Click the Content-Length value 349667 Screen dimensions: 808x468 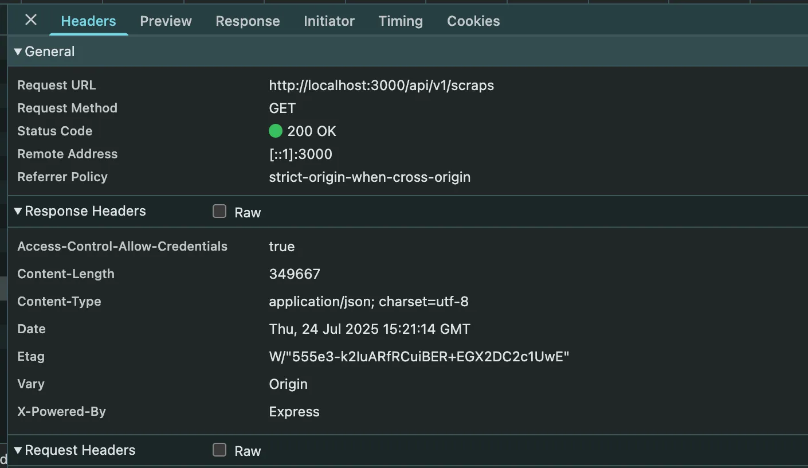(x=295, y=274)
